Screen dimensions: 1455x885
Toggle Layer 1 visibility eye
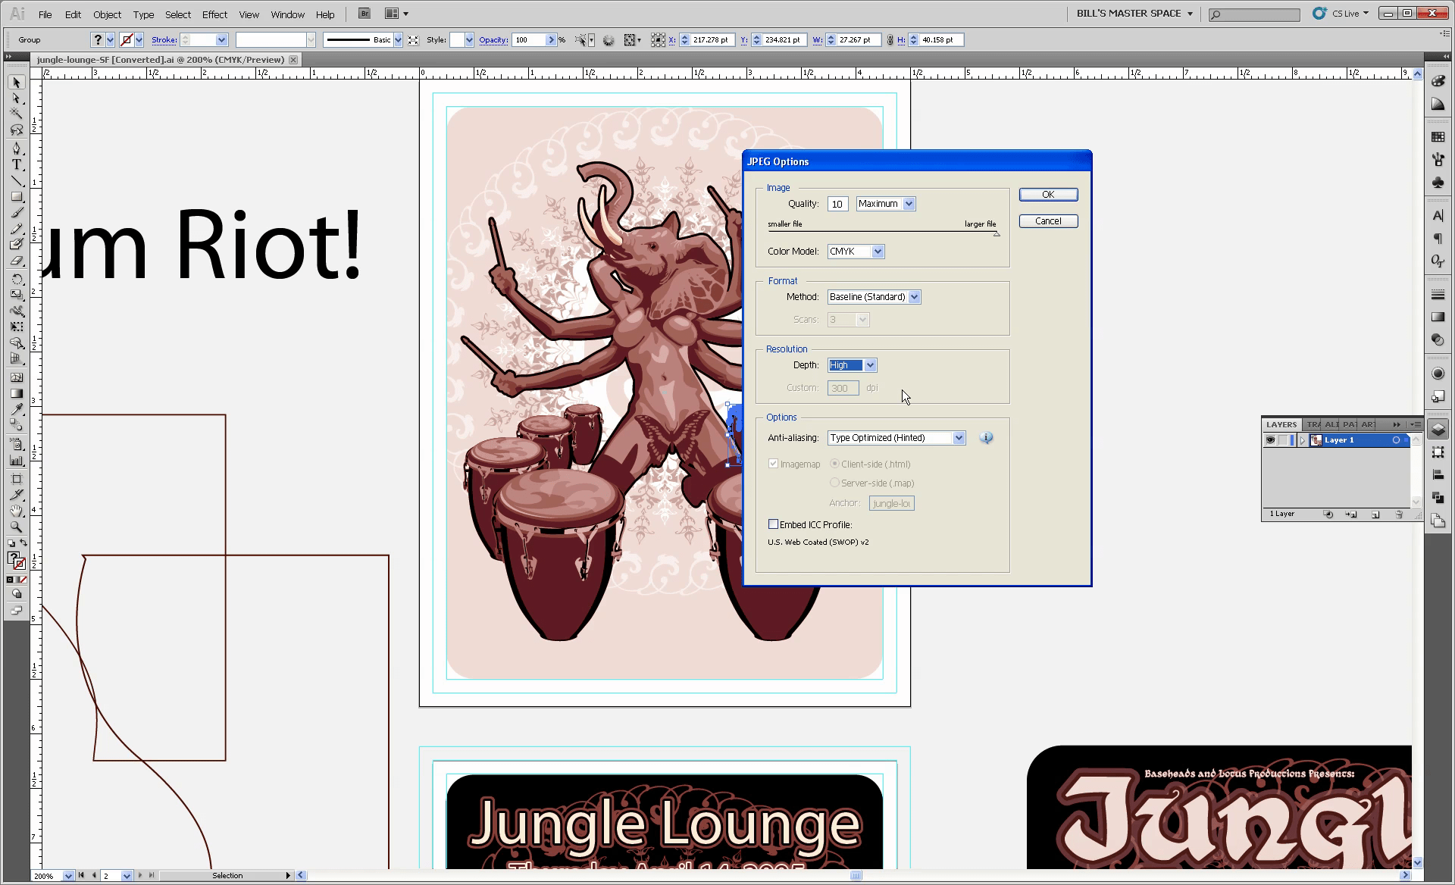click(x=1270, y=440)
